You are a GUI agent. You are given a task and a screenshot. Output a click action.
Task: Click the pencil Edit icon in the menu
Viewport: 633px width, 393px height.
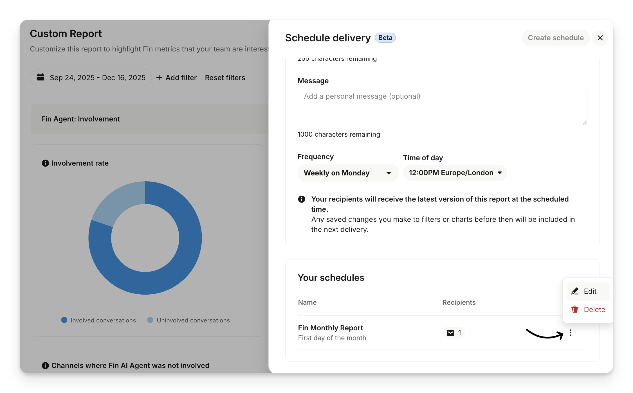[x=575, y=291]
